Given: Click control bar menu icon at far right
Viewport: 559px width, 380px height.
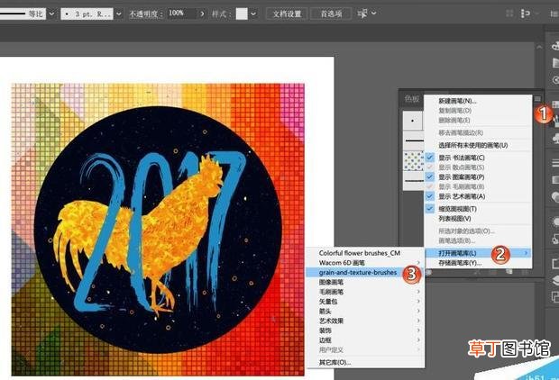Looking at the screenshot, I should tap(554, 14).
